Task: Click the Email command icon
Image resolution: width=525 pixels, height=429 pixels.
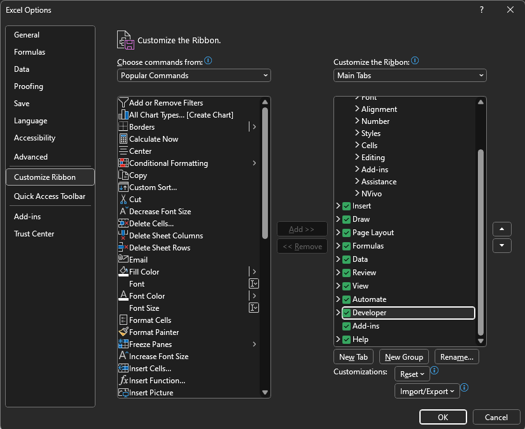Action: click(x=123, y=259)
